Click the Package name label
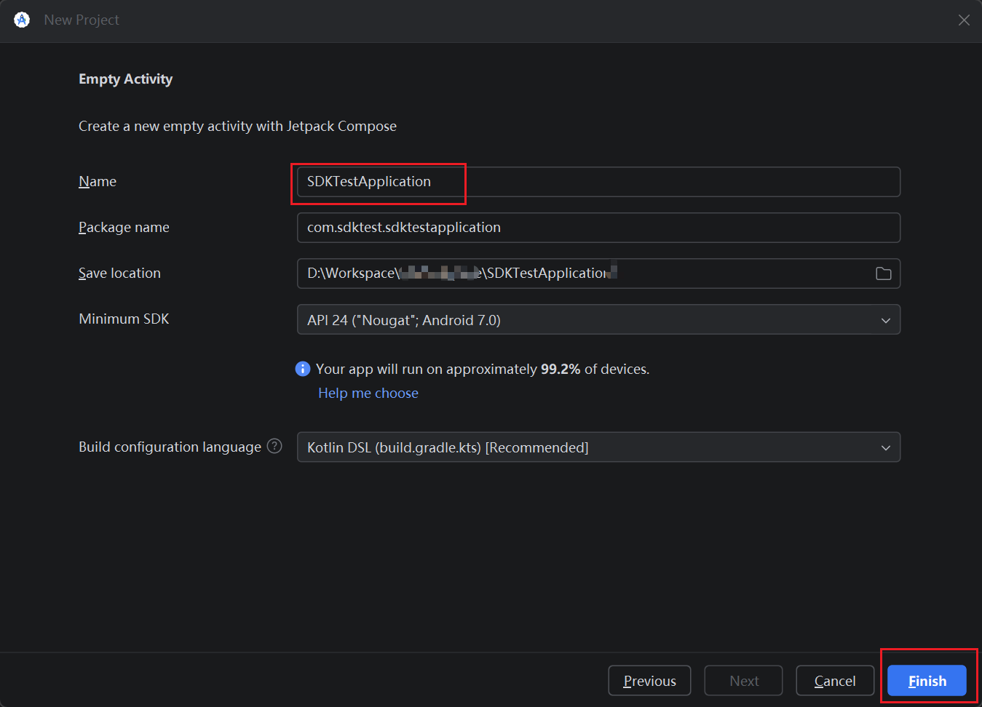This screenshot has width=982, height=707. click(124, 228)
